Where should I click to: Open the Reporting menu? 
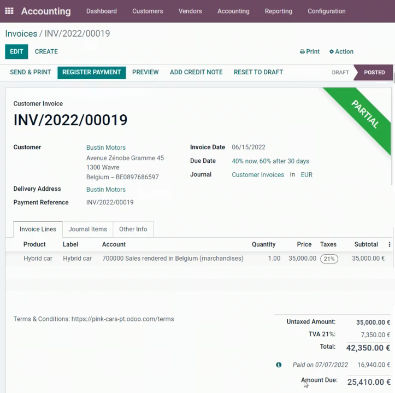click(279, 11)
